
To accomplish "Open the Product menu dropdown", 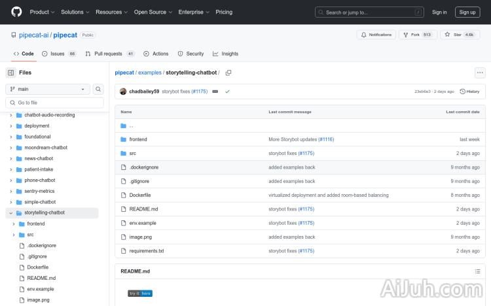I will pyautogui.click(x=42, y=12).
